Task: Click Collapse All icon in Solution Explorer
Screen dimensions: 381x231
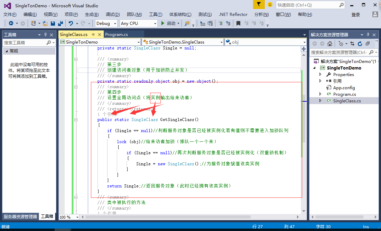Action: 368,44
